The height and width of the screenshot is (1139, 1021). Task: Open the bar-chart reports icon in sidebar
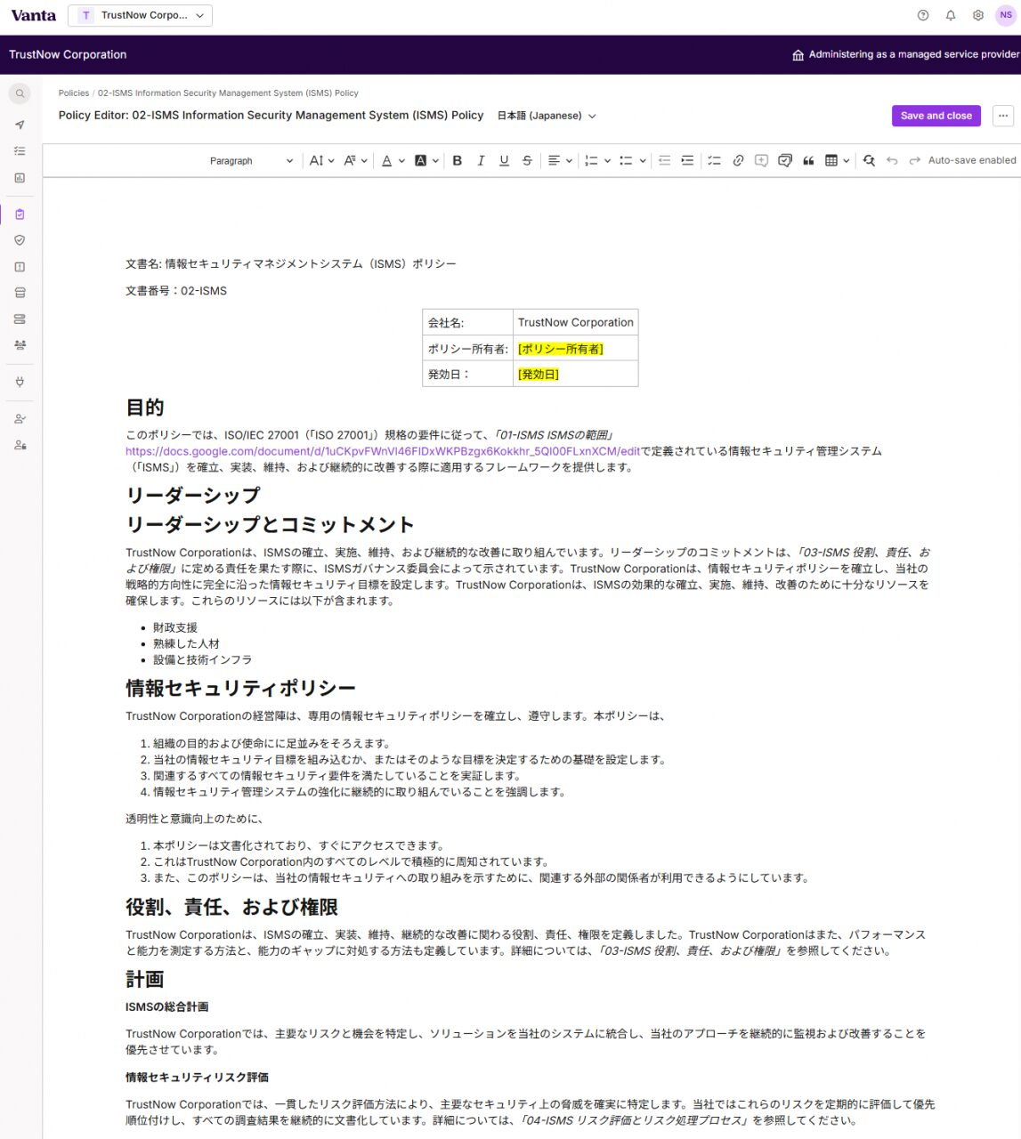pos(20,178)
